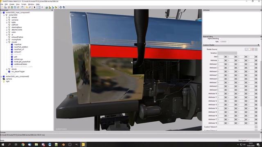Select mainPart shape in scenegraph
Screen dimensions: 262x147
point(18,45)
